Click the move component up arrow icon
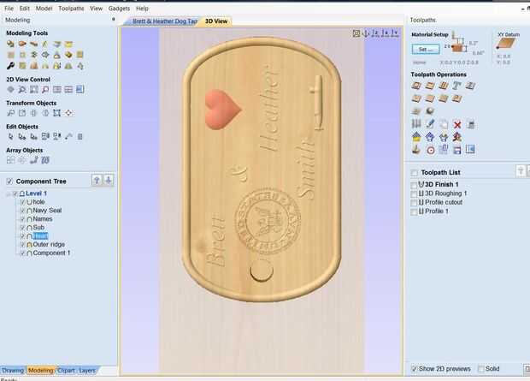 click(x=97, y=180)
